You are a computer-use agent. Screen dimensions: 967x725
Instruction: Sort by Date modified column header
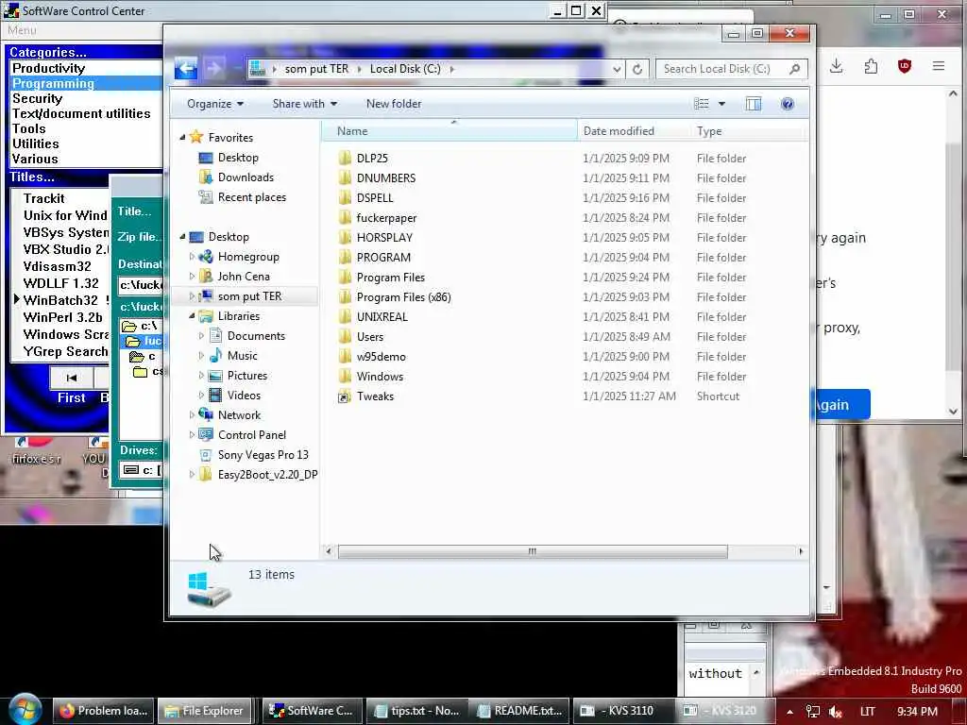coord(634,130)
